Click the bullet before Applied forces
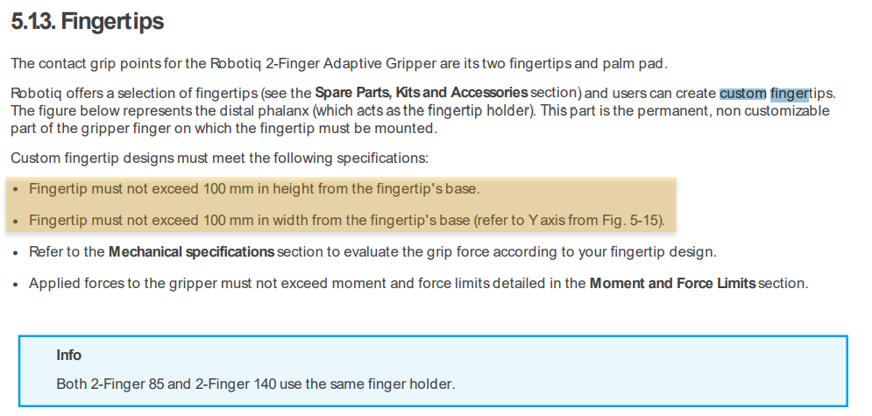Viewport: 872px width, 416px height. [x=16, y=285]
